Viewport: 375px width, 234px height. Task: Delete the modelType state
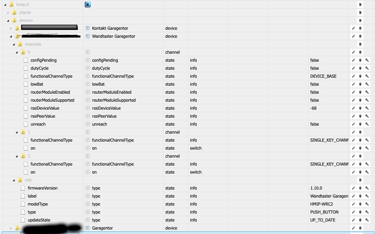[x=360, y=204]
